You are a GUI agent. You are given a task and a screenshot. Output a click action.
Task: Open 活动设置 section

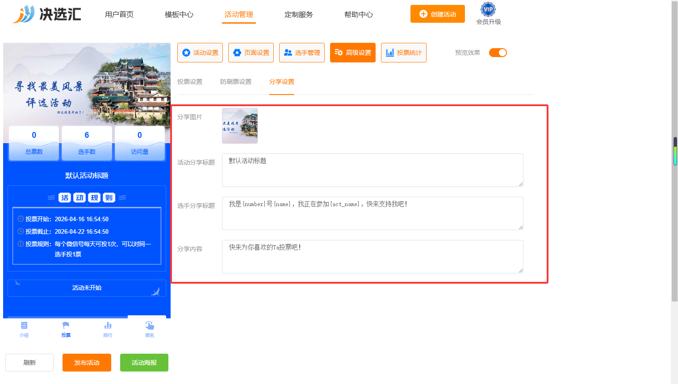tap(200, 53)
